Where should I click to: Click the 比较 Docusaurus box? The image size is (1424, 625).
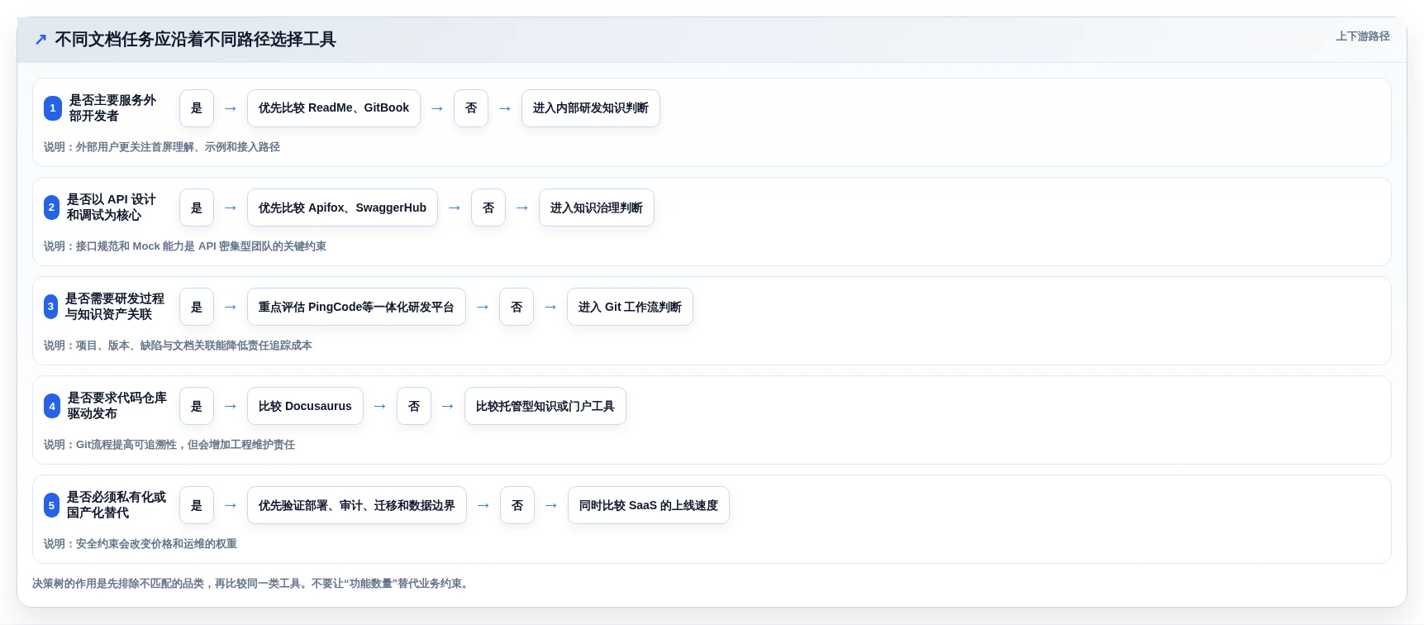pos(305,406)
